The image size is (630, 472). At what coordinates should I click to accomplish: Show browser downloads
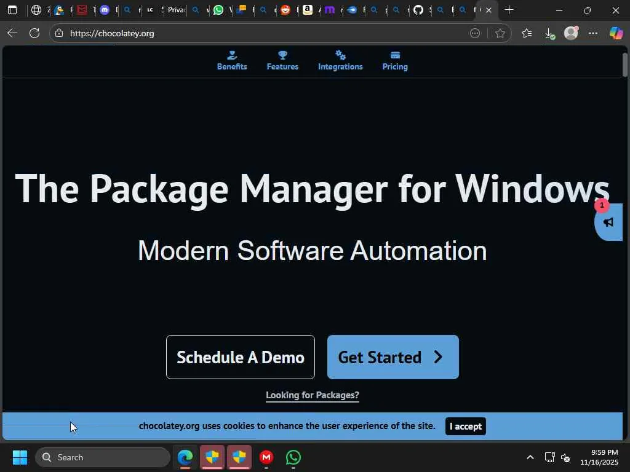[x=549, y=34]
